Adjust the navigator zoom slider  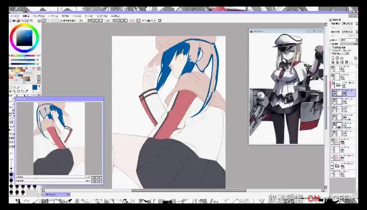(51, 177)
